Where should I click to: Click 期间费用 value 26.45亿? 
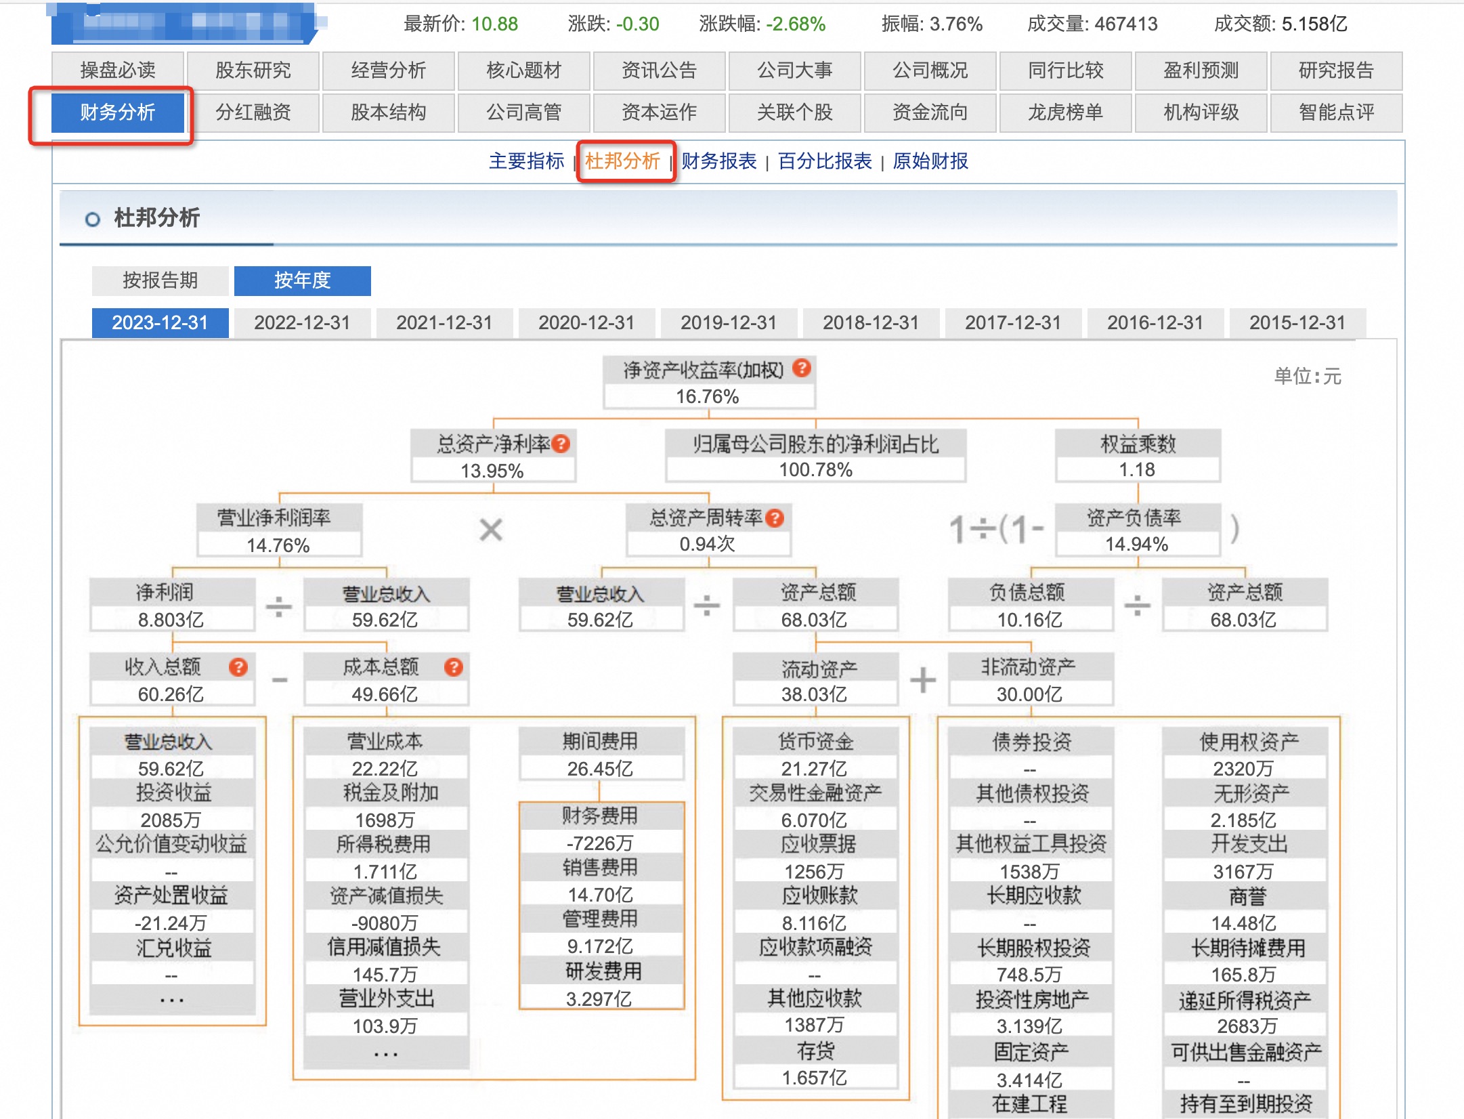pos(601,769)
